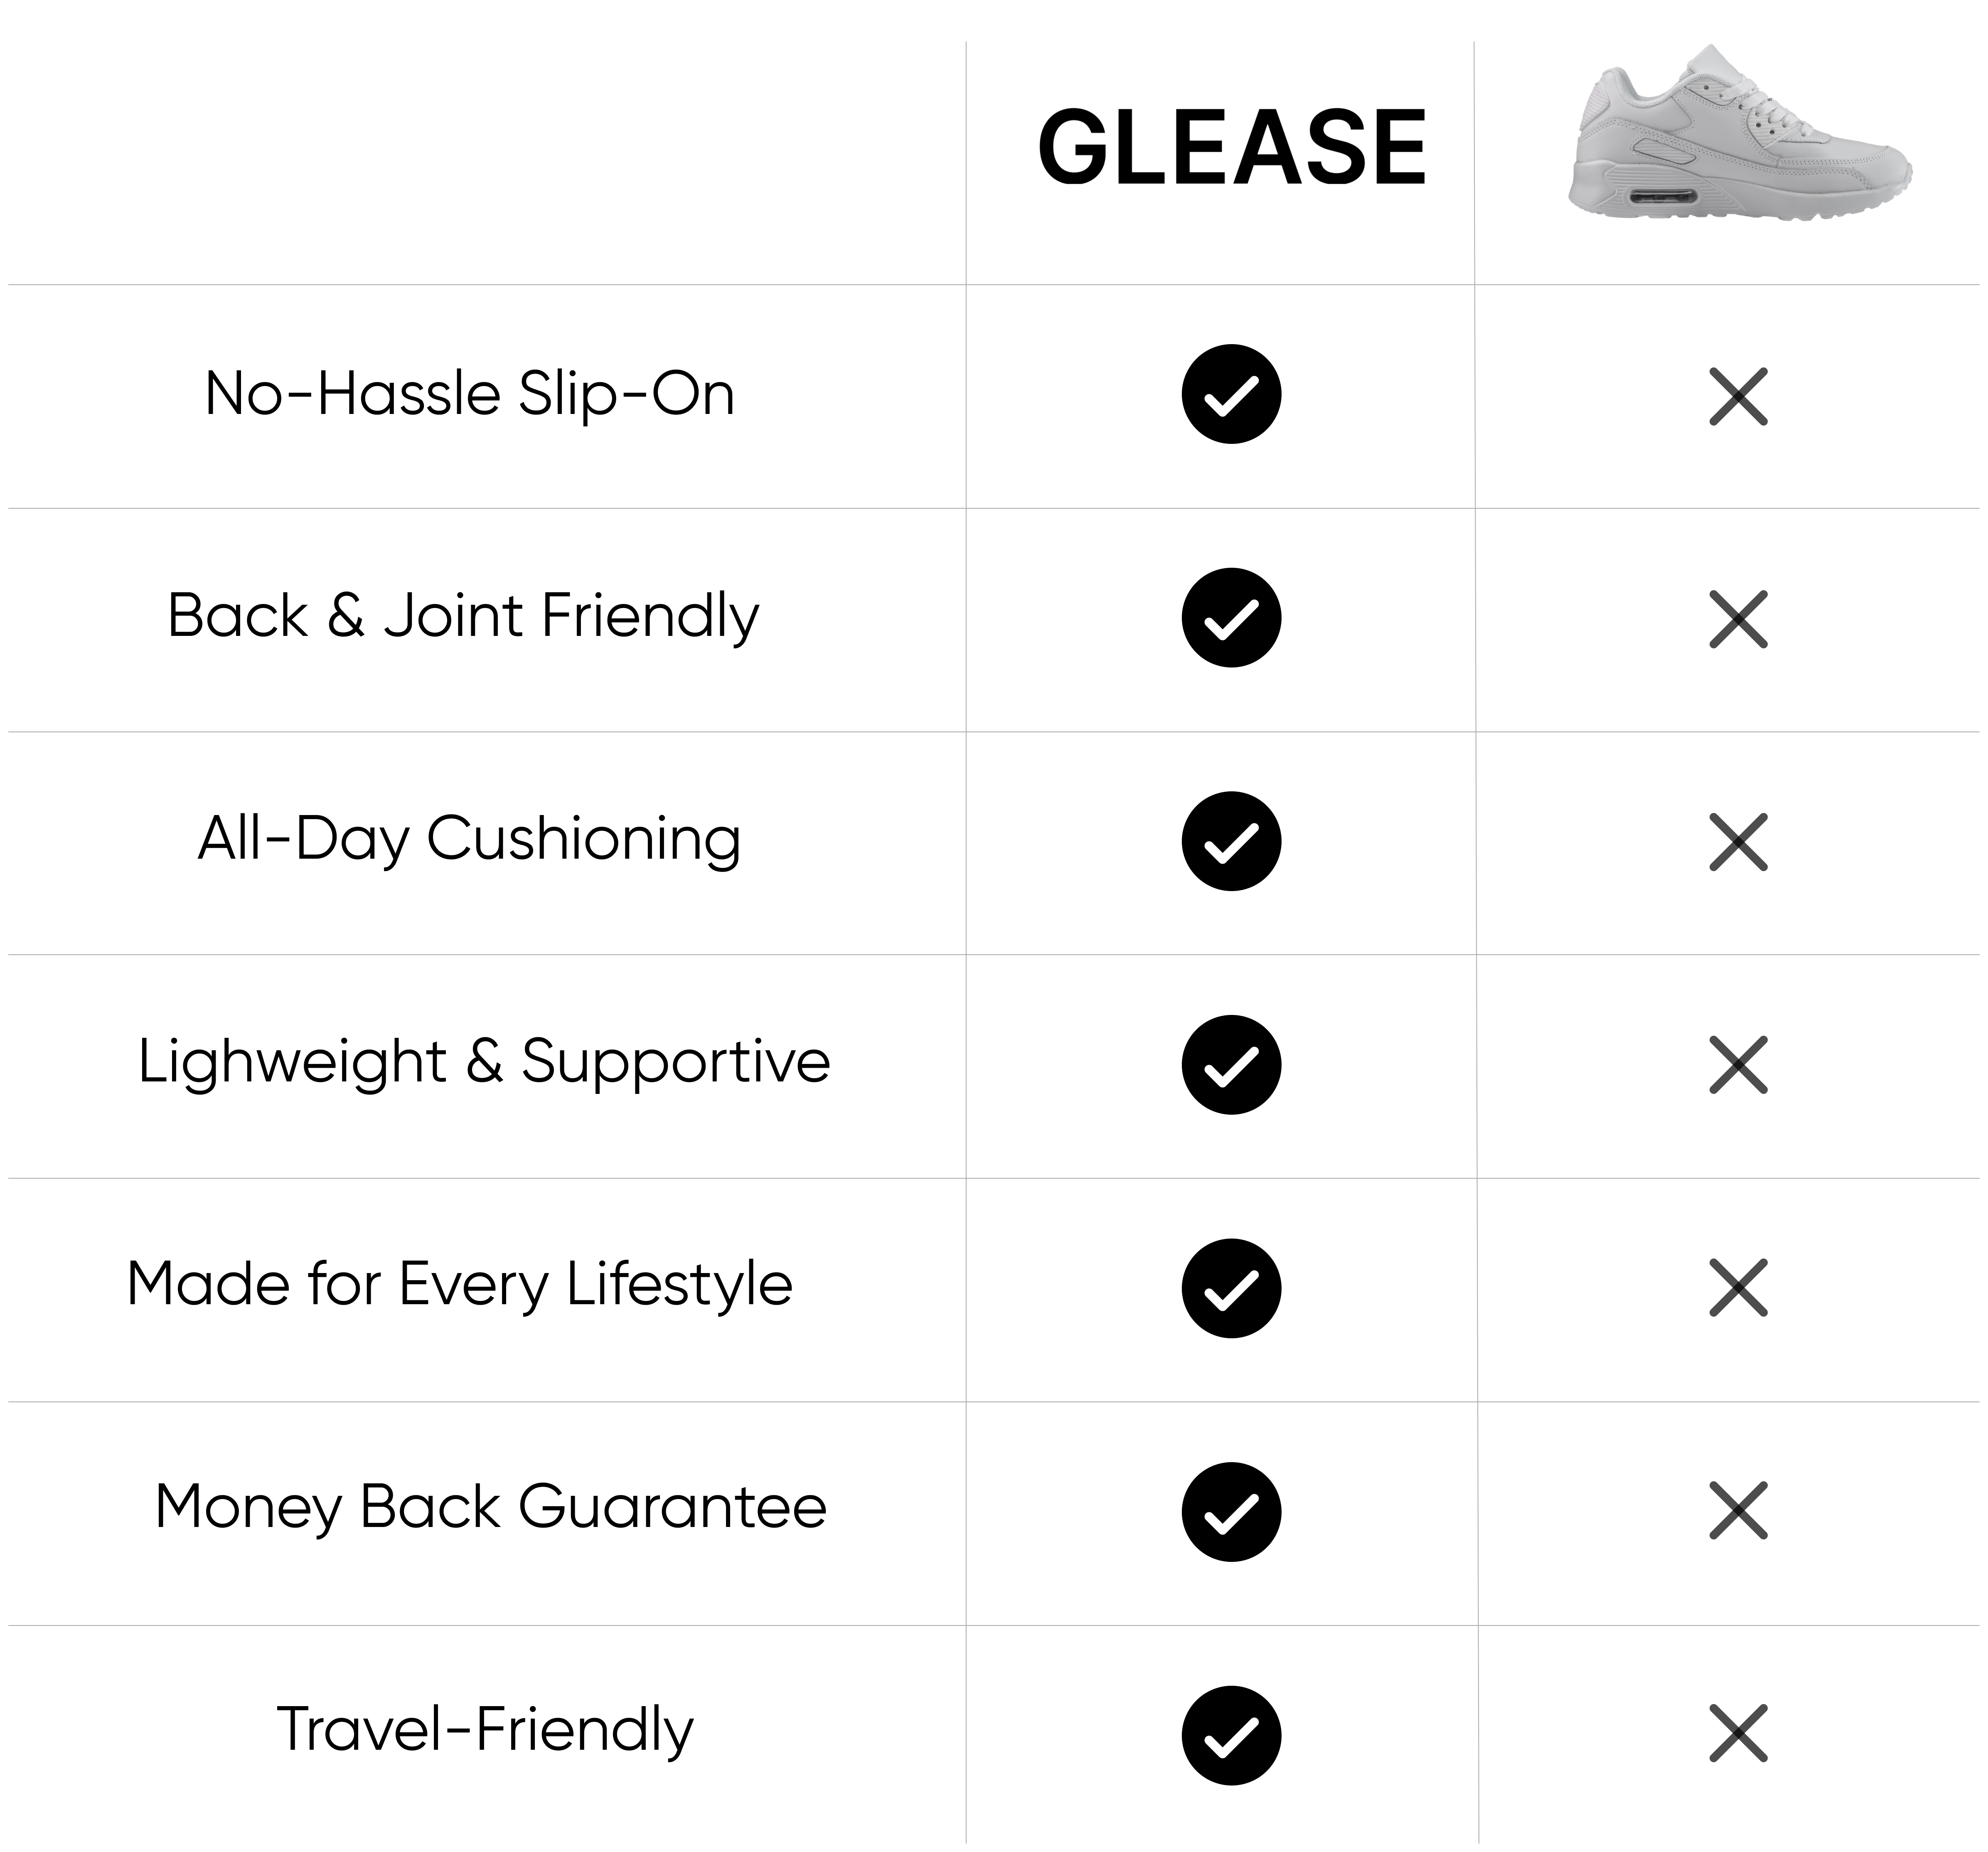Click the X mark for No-Hassle Slip-On
1988x1852 pixels.
click(x=1738, y=397)
